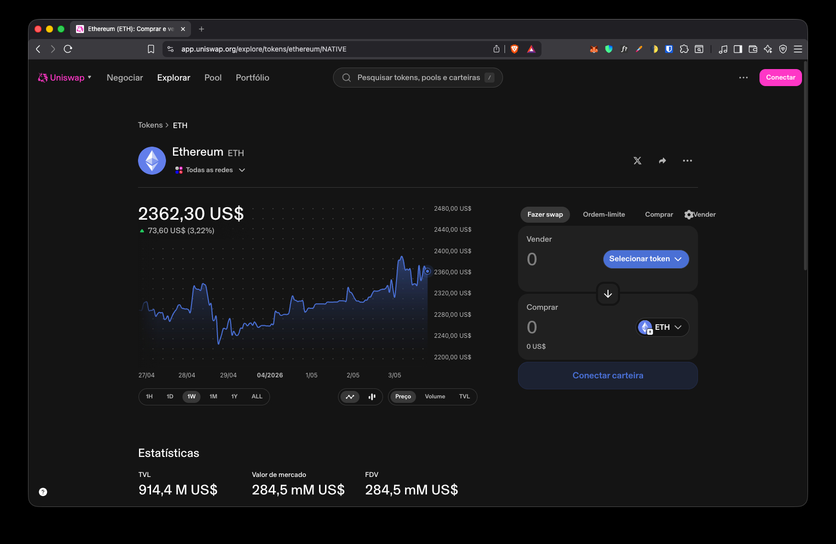Open Leo AI sparkle icon
836x544 pixels.
(x=768, y=49)
